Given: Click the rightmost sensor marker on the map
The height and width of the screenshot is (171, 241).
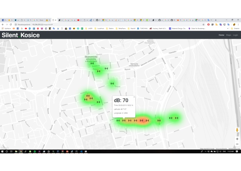Looking at the screenshot, I should click(177, 118).
